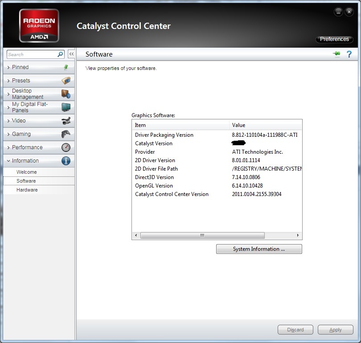Select the Driver Packaging Version row
This screenshot has height=343, width=361.
[217, 135]
